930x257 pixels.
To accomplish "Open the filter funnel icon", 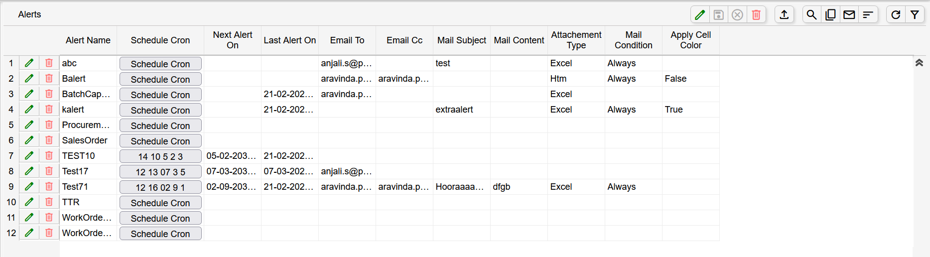I will tap(915, 15).
